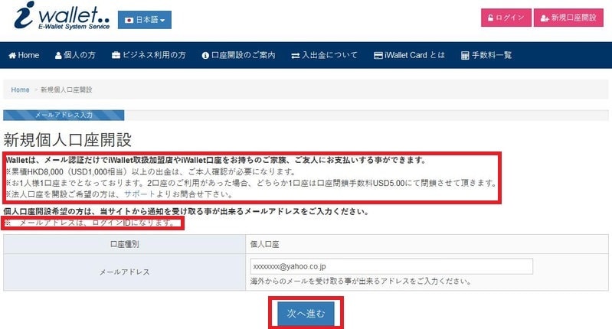Image resolution: width=612 pixels, height=329 pixels.
Task: Click the HKD8,000 withdrawal note
Action: (151, 171)
